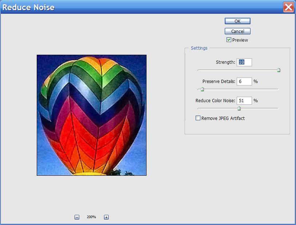This screenshot has width=296, height=225.
Task: Click the zoom out minus icon
Action: pyautogui.click(x=77, y=217)
